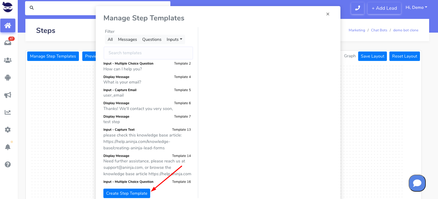The width and height of the screenshot is (438, 199).
Task: Click the Android robot bots icon
Action: 8,77
